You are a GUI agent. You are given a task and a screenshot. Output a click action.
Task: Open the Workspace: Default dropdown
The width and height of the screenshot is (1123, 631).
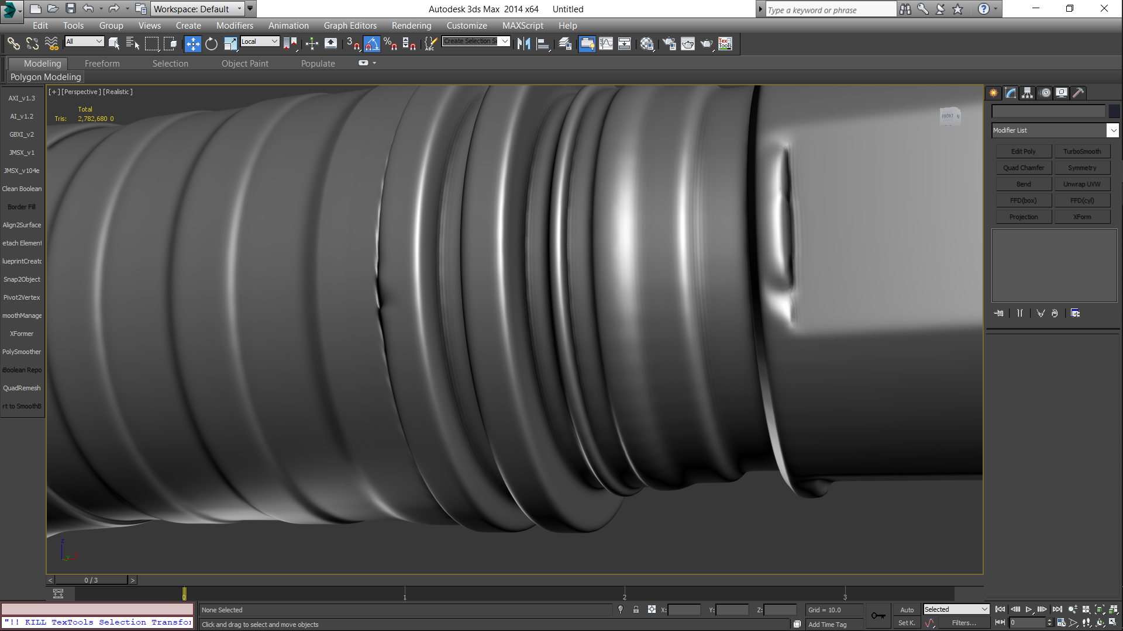(198, 9)
